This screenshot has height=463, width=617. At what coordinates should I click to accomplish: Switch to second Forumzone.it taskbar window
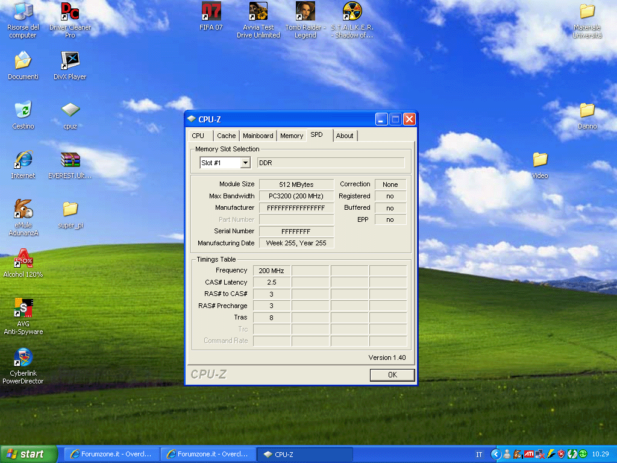coord(208,454)
